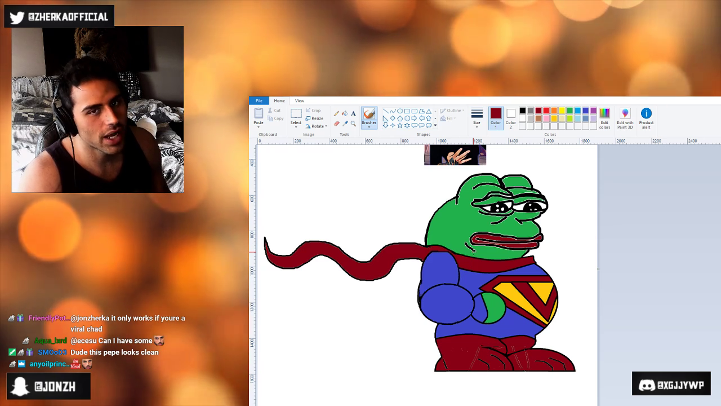Expand the Shapes gallery more arrow
The height and width of the screenshot is (406, 721).
click(435, 125)
